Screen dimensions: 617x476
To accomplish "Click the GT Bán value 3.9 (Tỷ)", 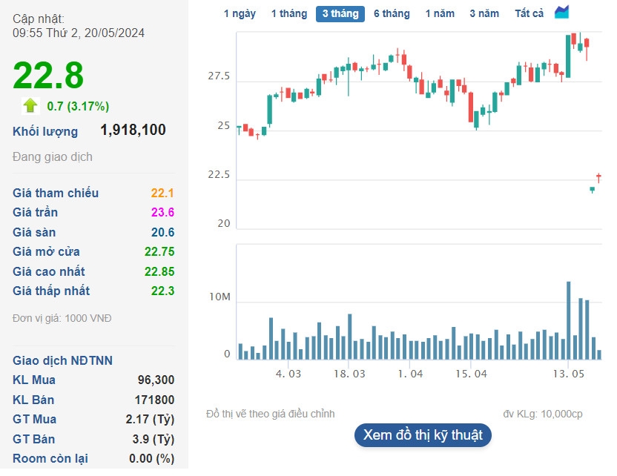I will 153,440.
